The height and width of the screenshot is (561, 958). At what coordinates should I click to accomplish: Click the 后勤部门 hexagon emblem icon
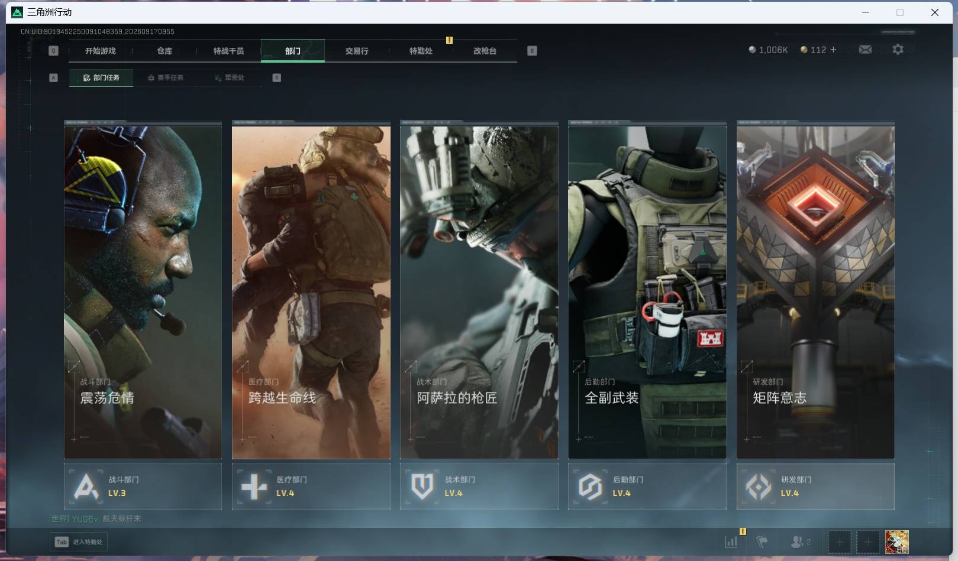point(591,487)
